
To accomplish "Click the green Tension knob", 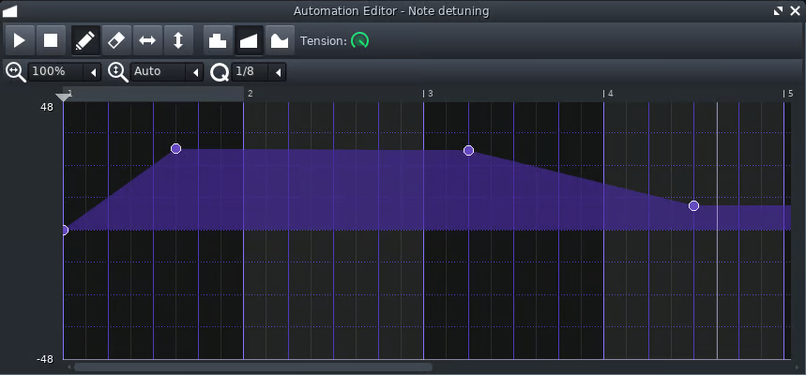I will [x=360, y=41].
